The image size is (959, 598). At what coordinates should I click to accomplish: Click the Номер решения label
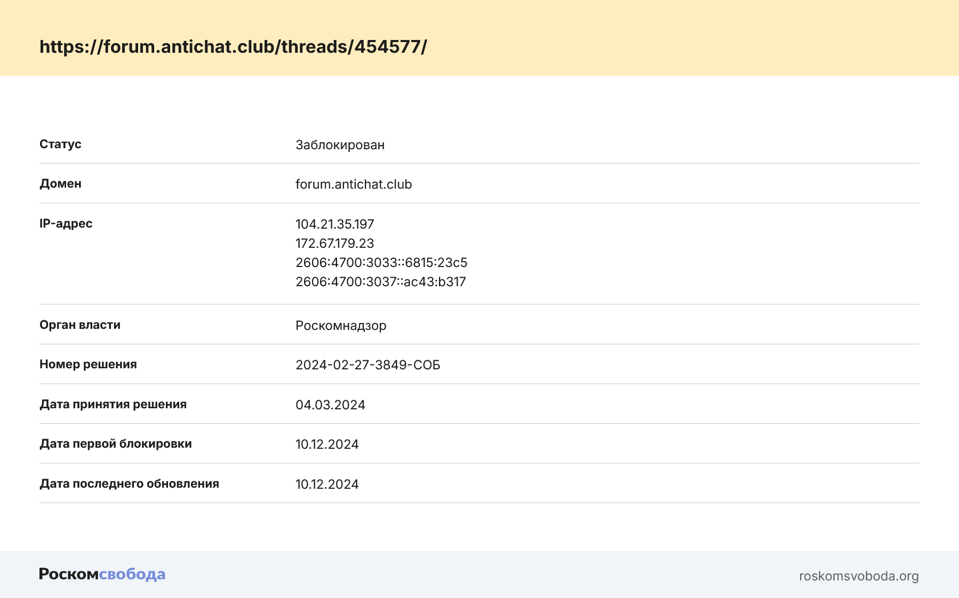pos(88,365)
